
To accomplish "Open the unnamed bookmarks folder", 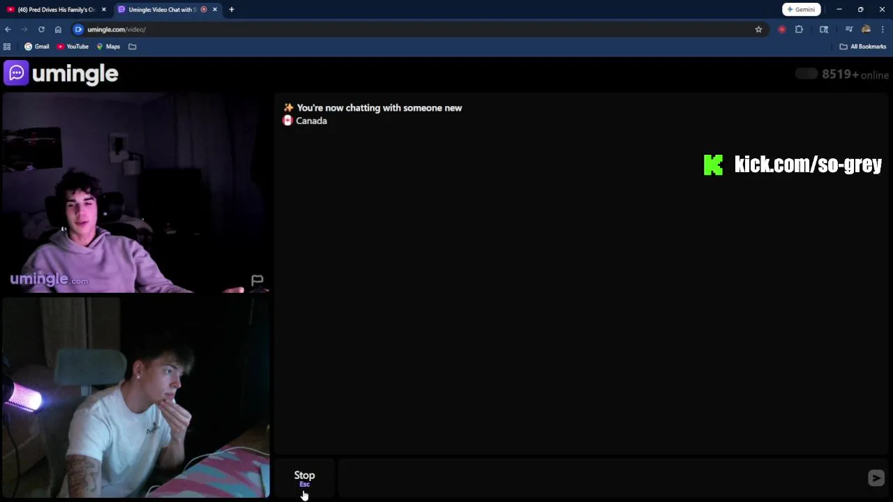I will (x=133, y=47).
